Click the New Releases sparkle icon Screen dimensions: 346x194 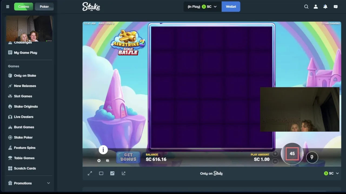point(10,86)
